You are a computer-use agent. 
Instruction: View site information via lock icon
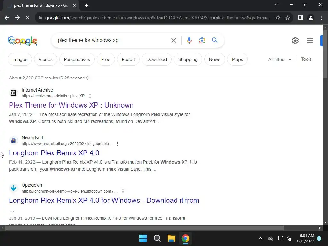click(x=40, y=18)
